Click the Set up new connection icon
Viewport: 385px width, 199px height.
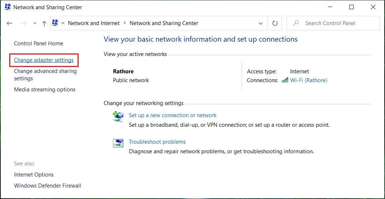point(118,117)
